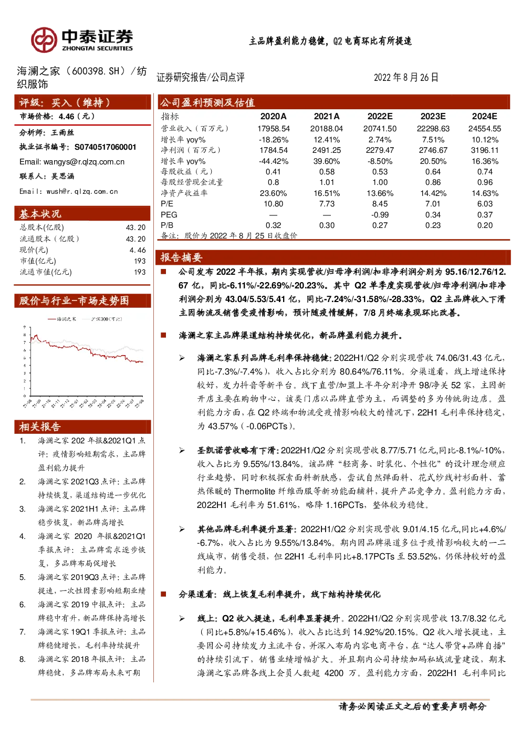Click the '评级：买入（维持）' section header

82,102
